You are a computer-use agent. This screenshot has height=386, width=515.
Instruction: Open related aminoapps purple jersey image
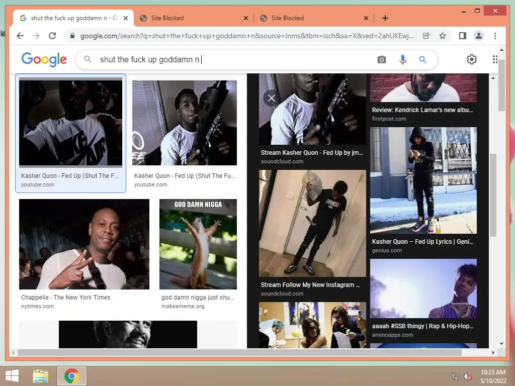[423, 288]
